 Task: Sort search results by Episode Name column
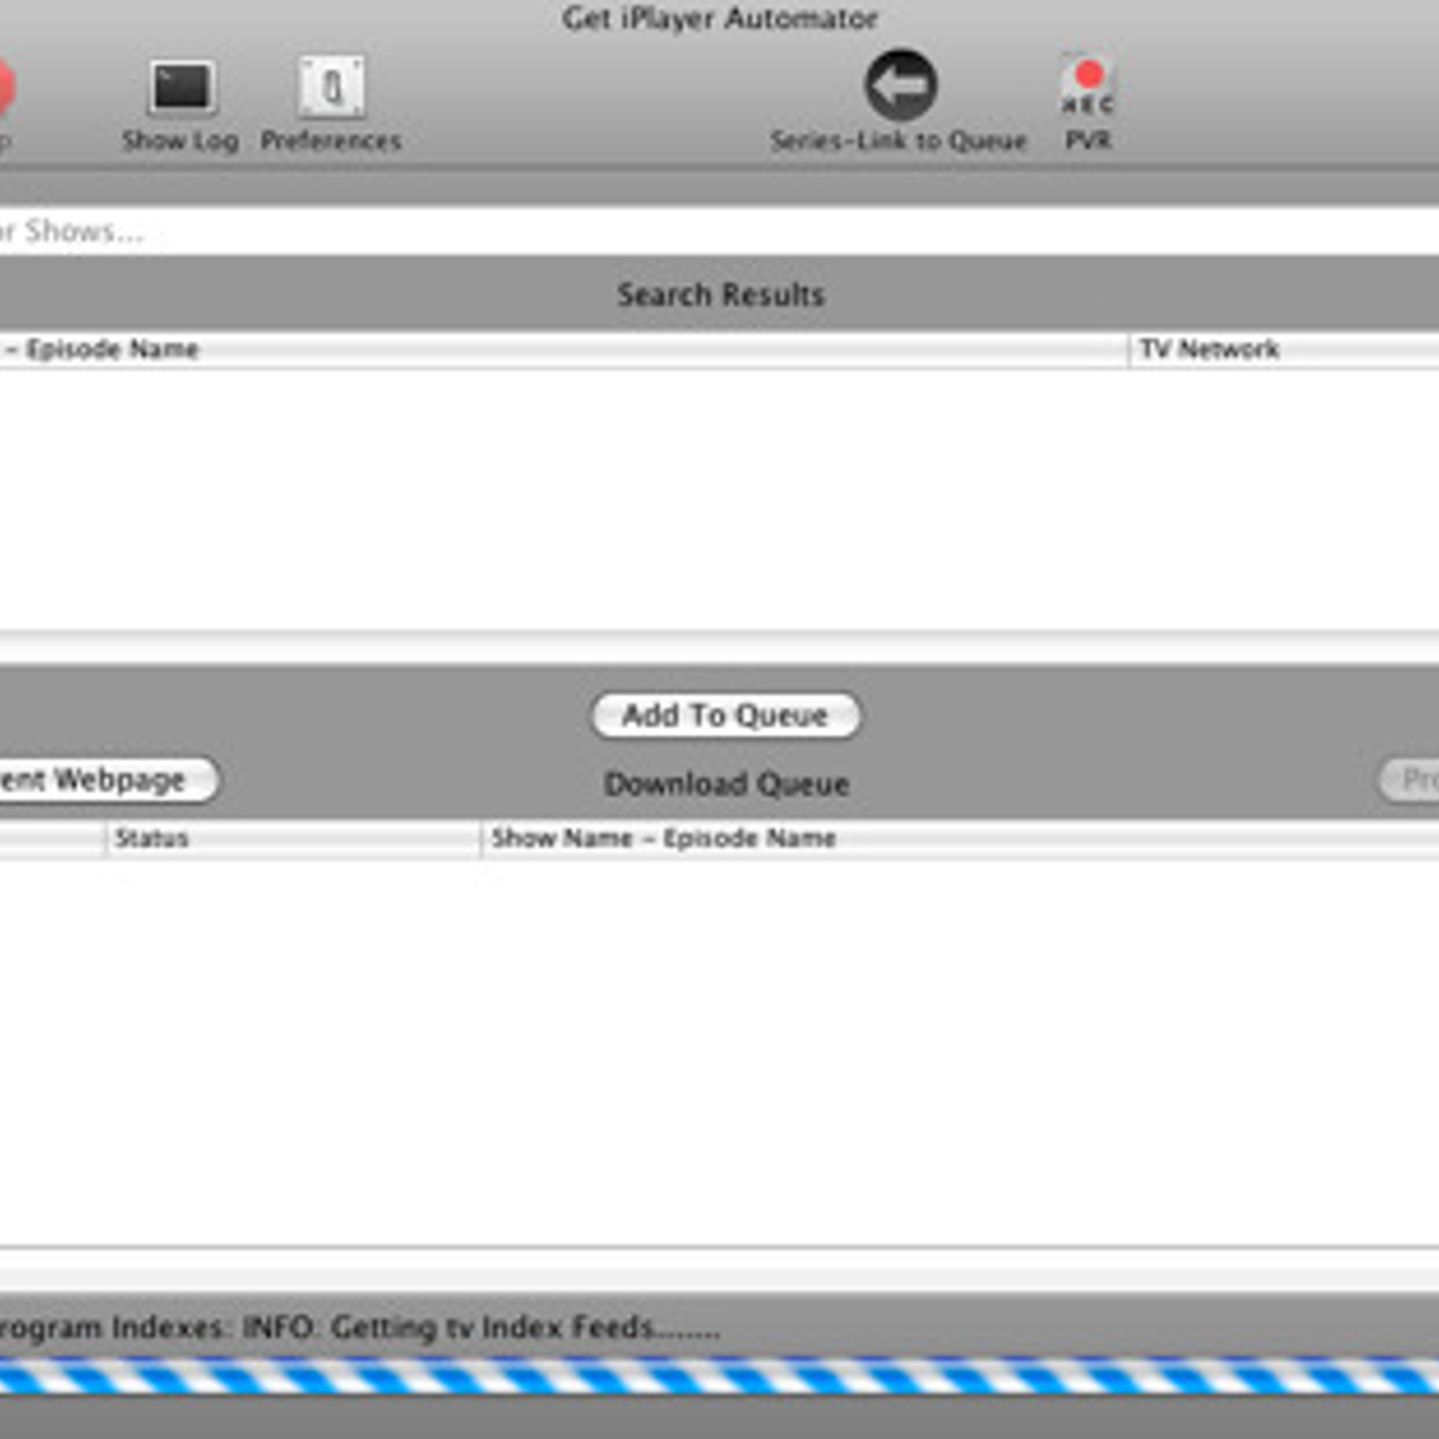point(564,349)
